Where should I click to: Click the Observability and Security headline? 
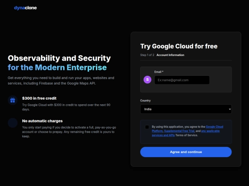[59, 58]
